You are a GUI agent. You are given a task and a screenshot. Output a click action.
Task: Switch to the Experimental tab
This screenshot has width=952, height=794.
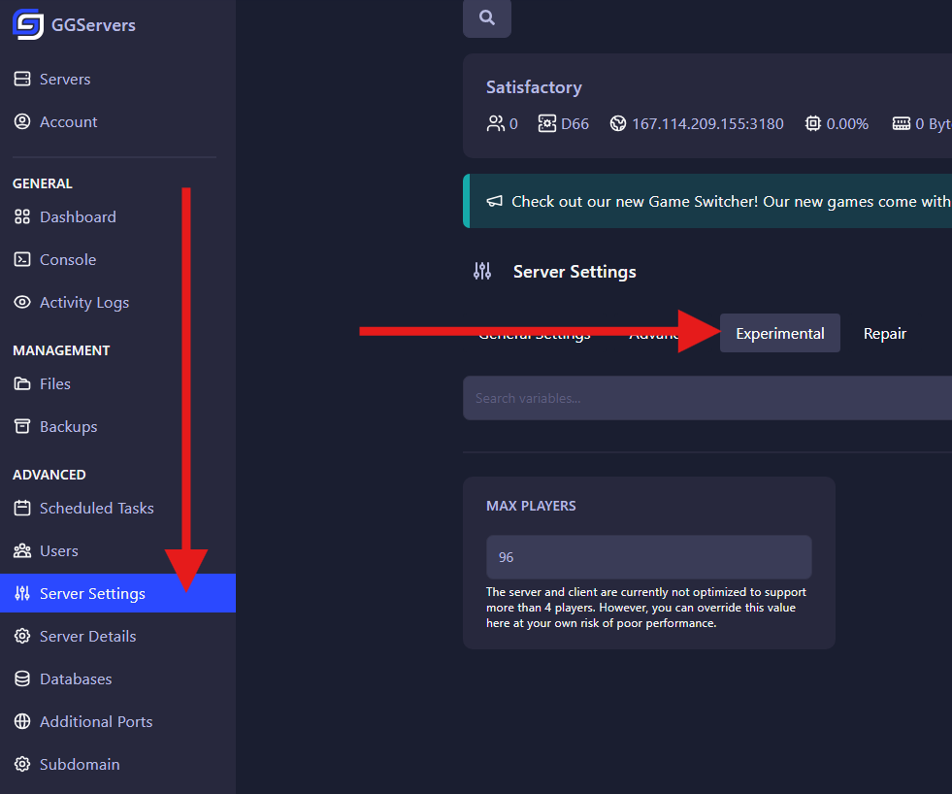pyautogui.click(x=780, y=334)
